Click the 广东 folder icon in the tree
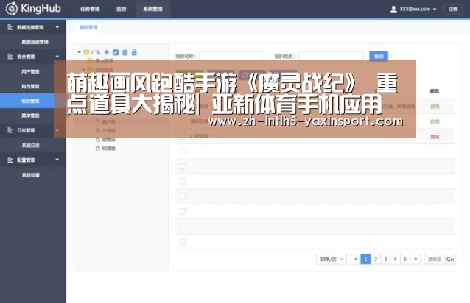The image size is (470, 303). [87, 52]
